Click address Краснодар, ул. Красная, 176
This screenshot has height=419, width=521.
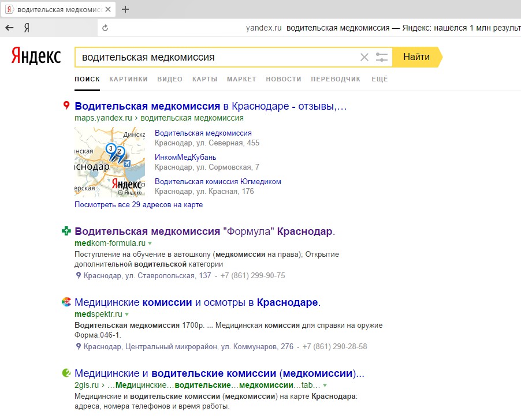pos(204,191)
